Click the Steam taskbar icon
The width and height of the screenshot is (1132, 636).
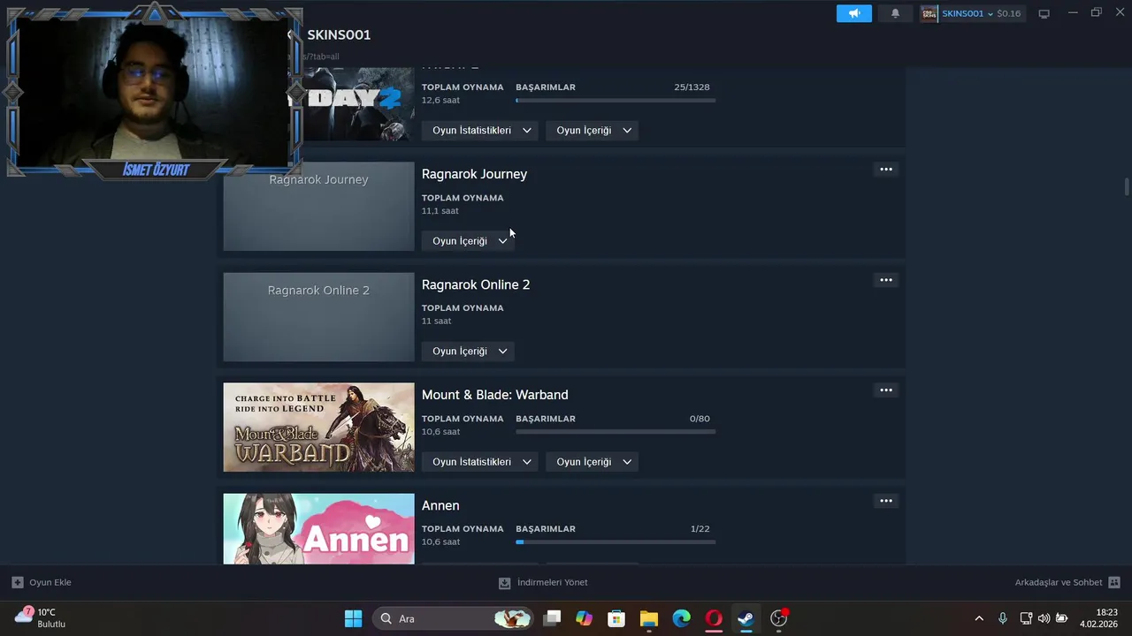(746, 618)
